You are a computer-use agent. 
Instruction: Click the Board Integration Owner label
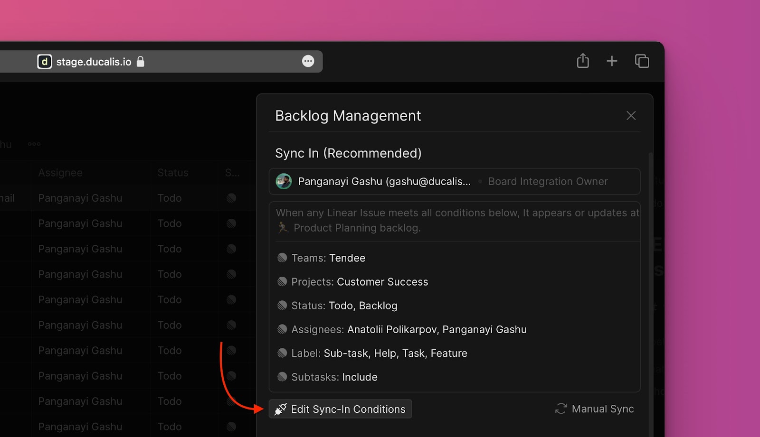(x=548, y=181)
